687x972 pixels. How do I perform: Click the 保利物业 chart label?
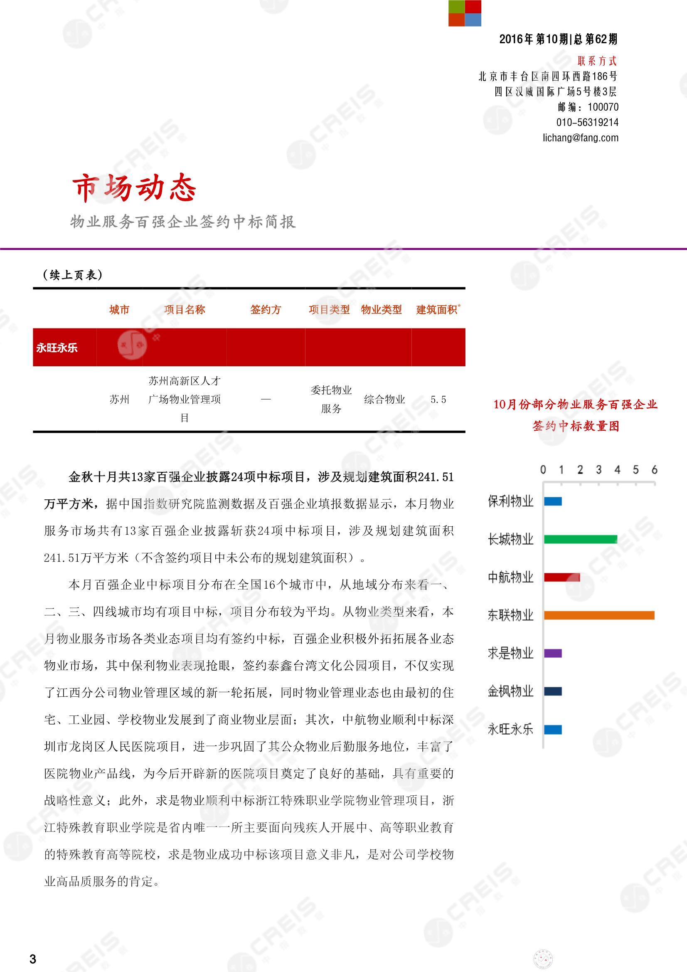point(510,501)
